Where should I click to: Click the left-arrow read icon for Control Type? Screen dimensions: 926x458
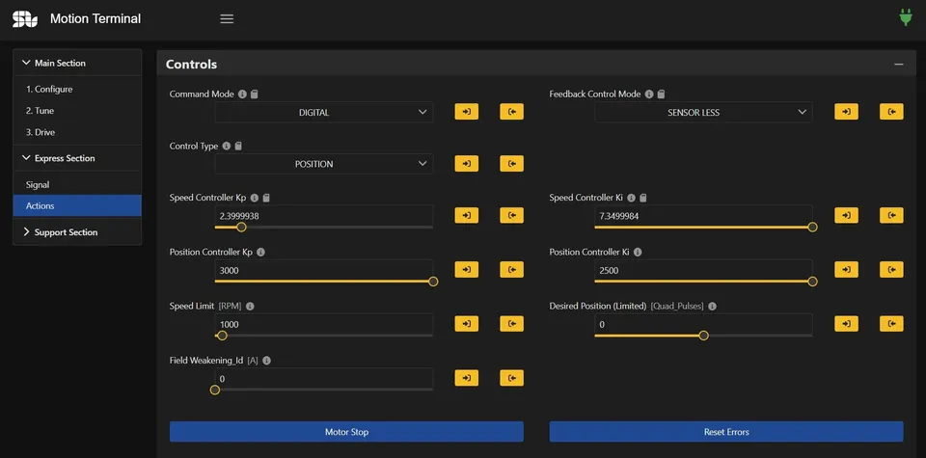click(511, 164)
